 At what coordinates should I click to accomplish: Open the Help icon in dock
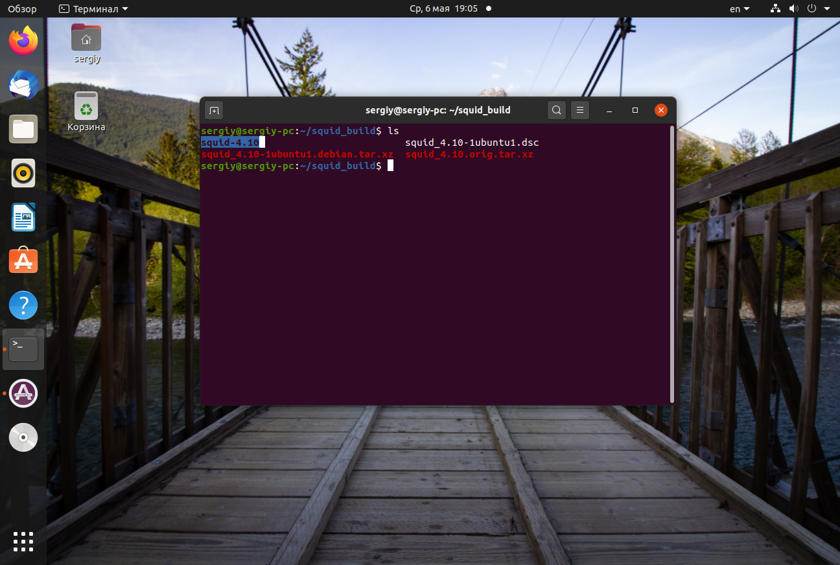(x=23, y=305)
